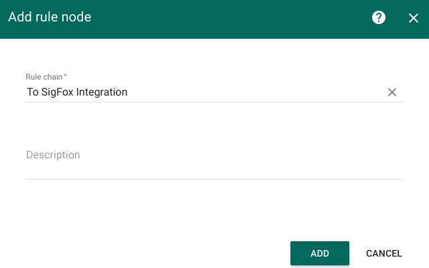Click the green dialog header bar
This screenshot has height=268, width=429.
[x=214, y=19]
